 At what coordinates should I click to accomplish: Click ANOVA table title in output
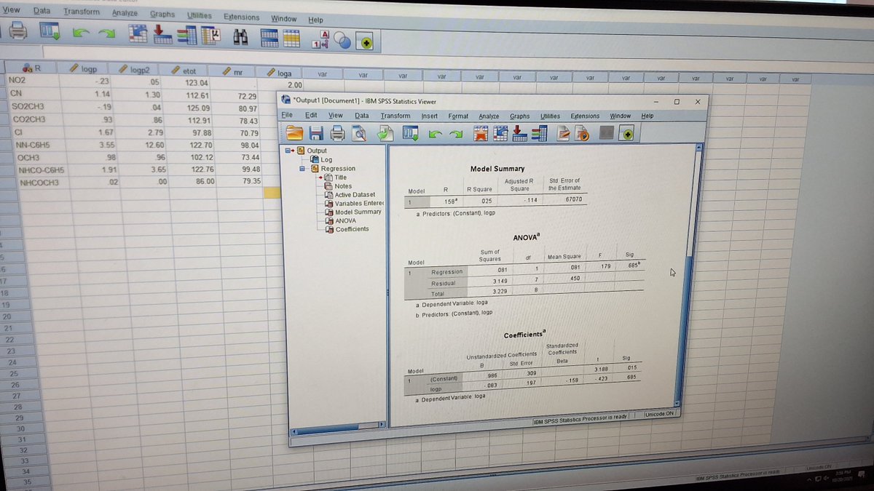(526, 237)
